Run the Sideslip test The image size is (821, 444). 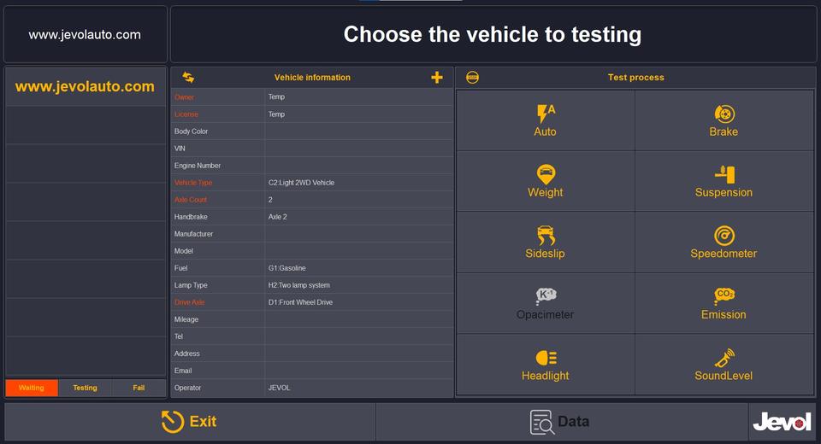(545, 242)
